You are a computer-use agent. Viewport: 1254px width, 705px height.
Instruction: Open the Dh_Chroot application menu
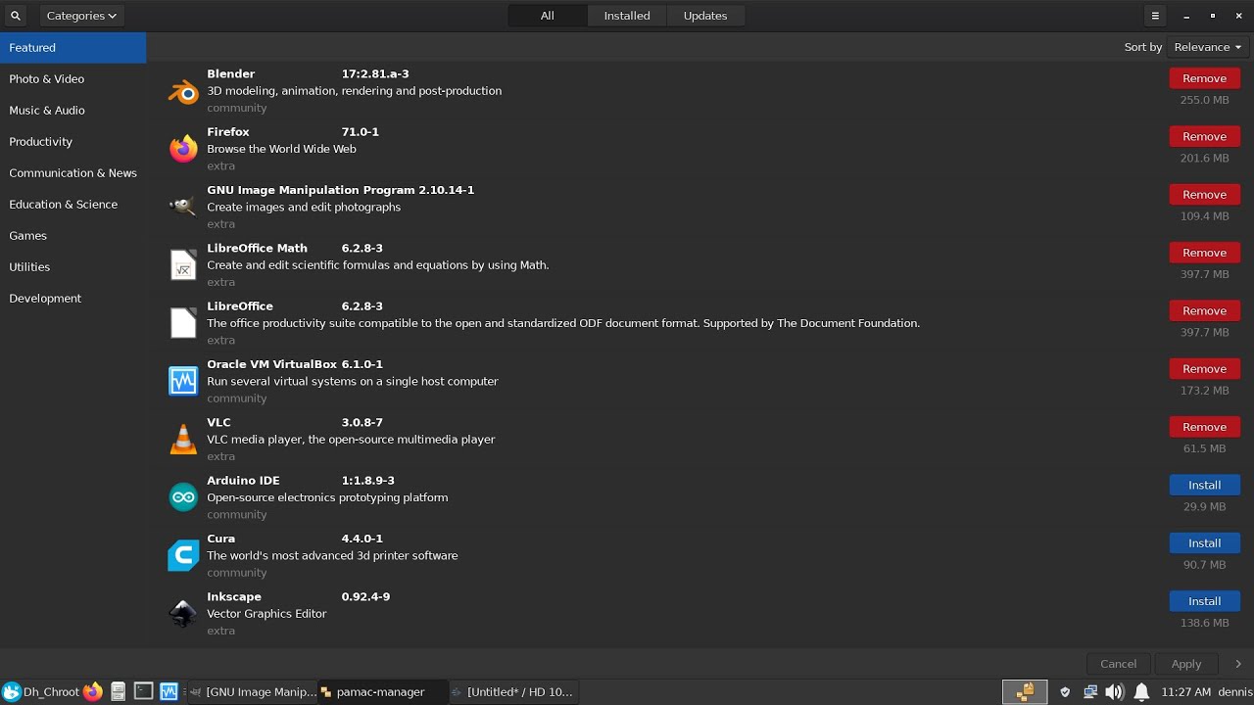(41, 691)
